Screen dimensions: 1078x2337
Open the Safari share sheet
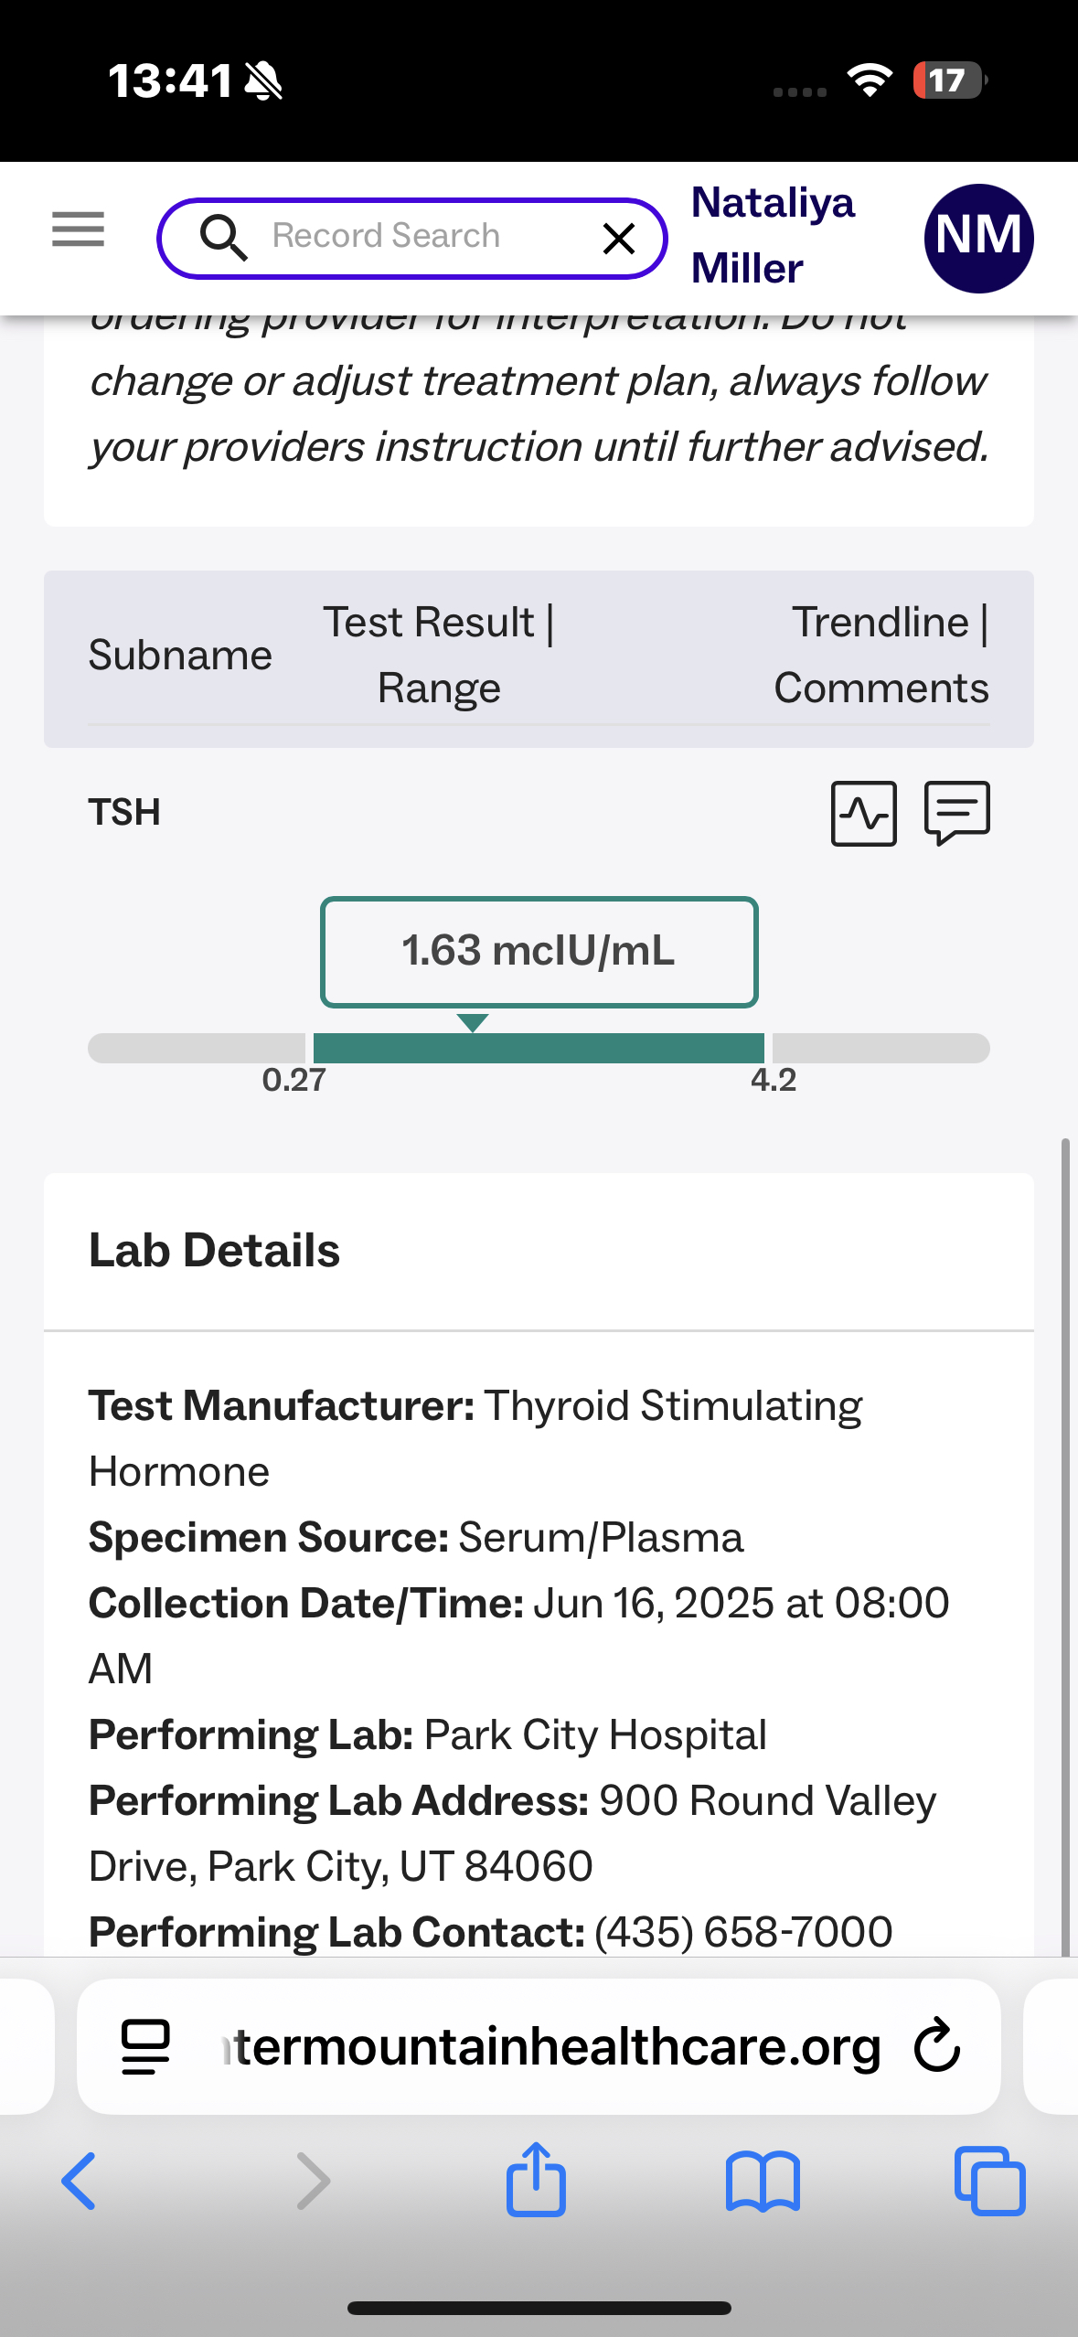point(537,2180)
